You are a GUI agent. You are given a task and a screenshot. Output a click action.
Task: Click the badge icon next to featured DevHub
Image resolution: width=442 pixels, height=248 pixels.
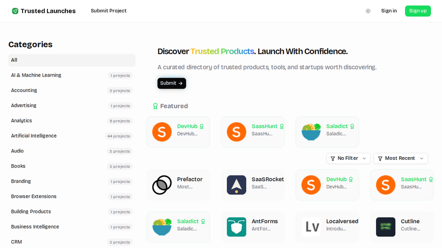point(202,127)
